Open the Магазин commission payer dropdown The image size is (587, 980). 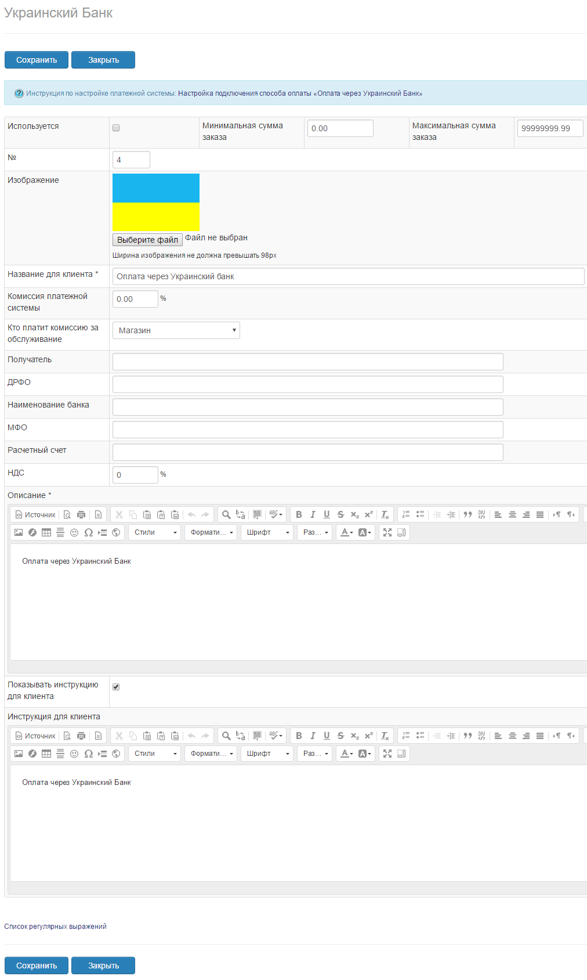click(x=176, y=330)
